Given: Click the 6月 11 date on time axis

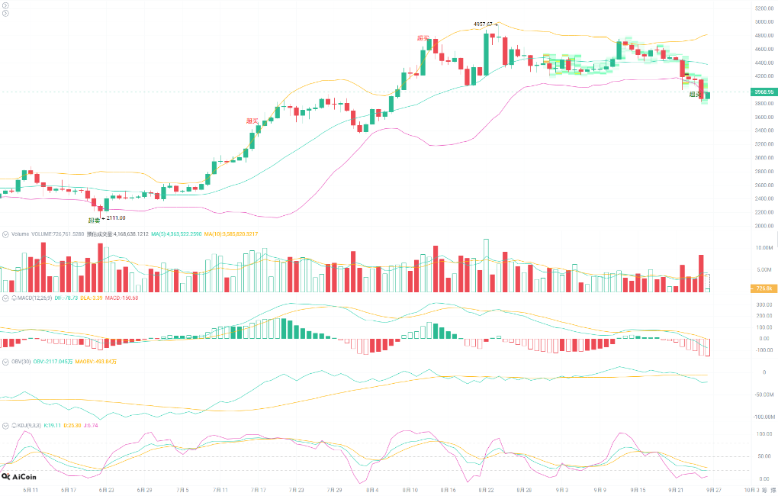Looking at the screenshot, I should 31,490.
